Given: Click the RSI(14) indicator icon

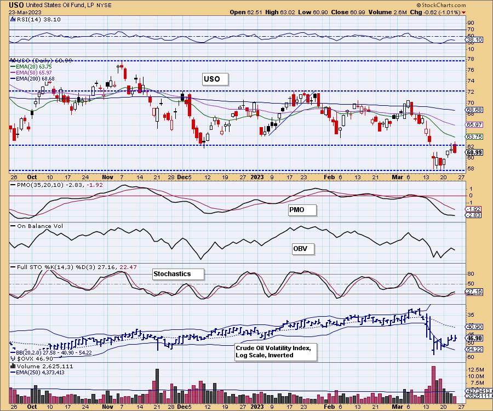Looking at the screenshot, I should pyautogui.click(x=13, y=19).
